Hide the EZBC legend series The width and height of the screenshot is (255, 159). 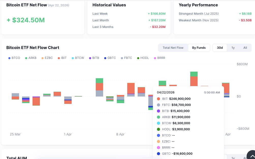pos(47,58)
